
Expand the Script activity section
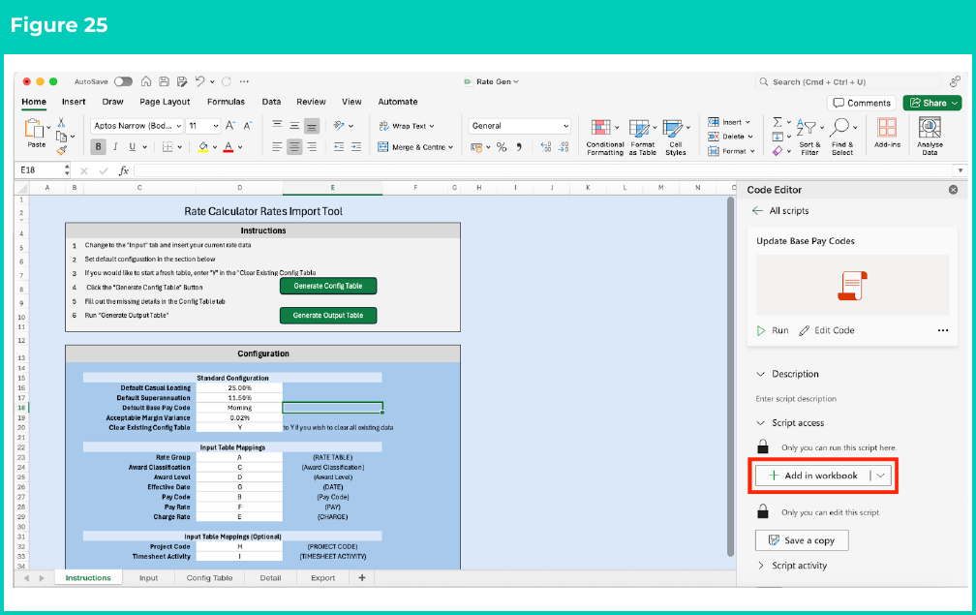coord(792,566)
